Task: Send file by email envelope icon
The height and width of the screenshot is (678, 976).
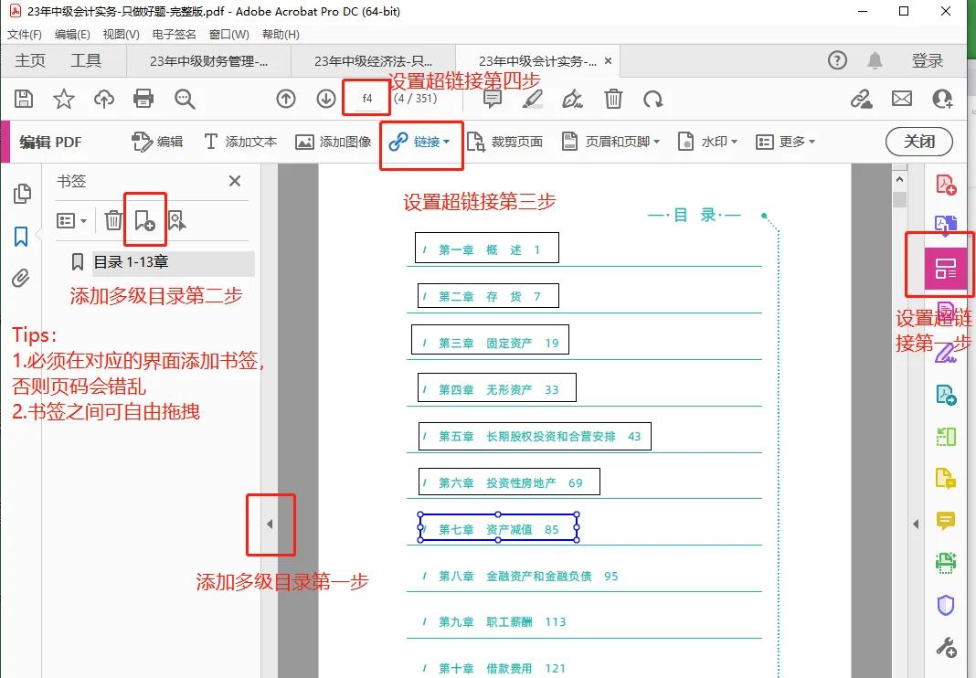Action: [901, 99]
